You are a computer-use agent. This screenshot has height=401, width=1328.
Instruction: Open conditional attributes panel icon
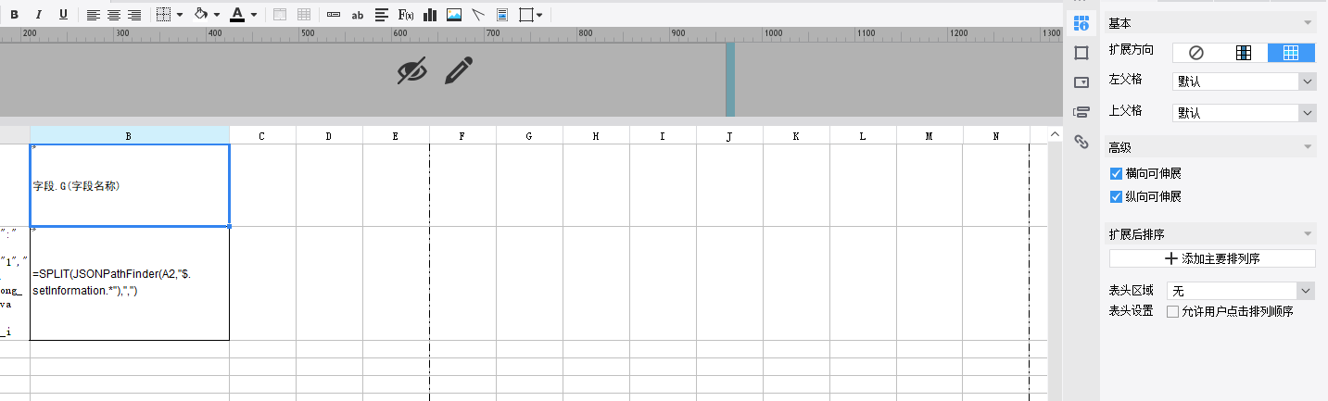[1081, 111]
